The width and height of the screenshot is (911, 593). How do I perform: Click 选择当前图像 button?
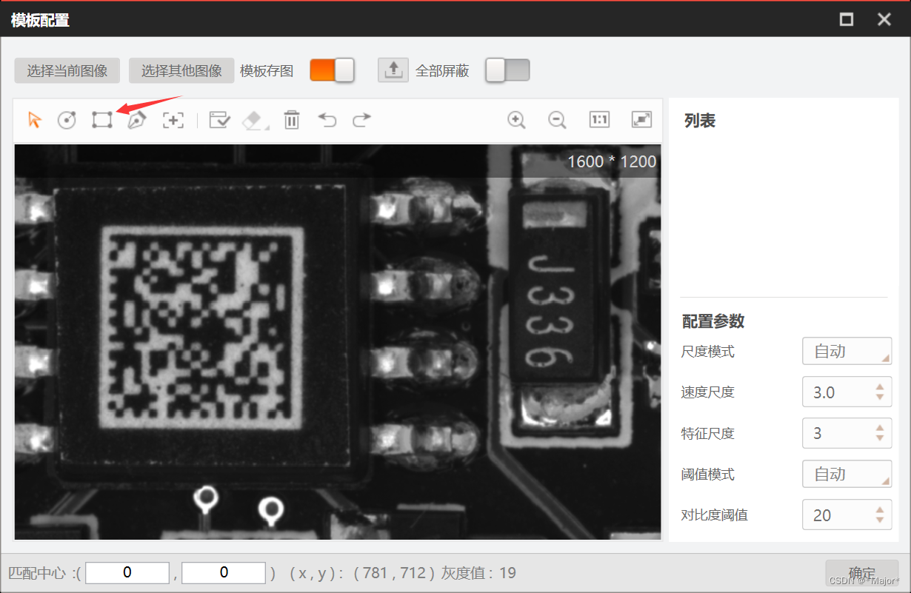[67, 70]
